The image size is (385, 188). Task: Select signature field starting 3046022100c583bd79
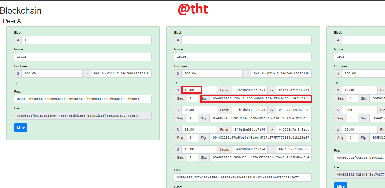click(261, 158)
